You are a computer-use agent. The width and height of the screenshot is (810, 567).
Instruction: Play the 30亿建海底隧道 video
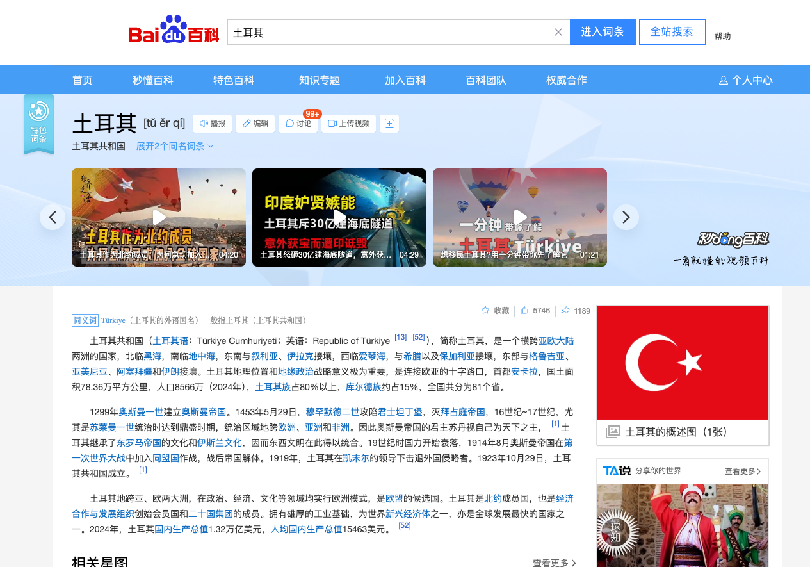[339, 217]
